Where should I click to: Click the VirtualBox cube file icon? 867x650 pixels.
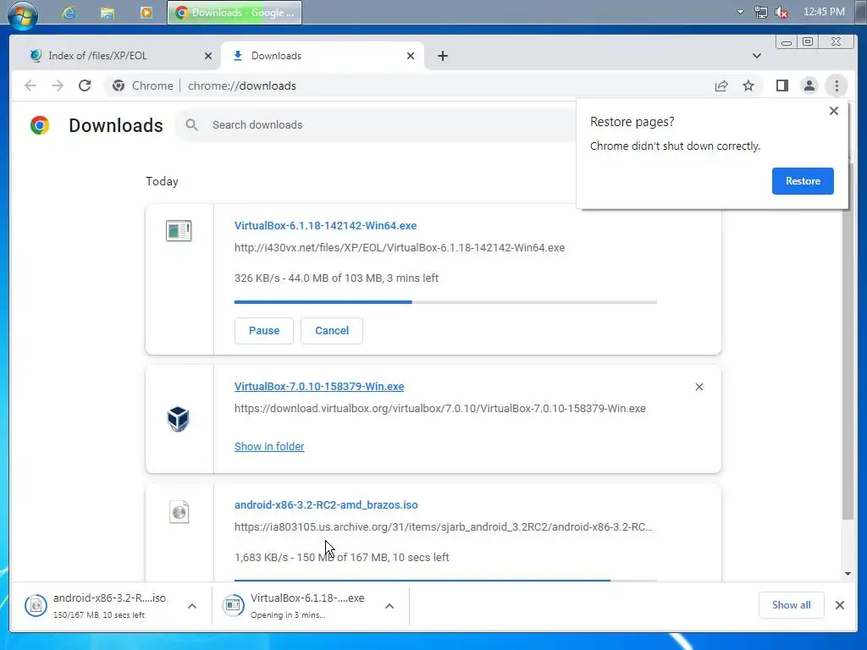tap(179, 419)
